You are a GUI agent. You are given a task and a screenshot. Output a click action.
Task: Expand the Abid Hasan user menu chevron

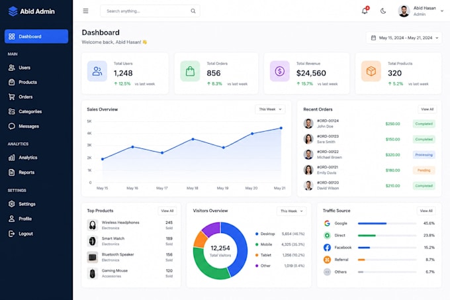click(x=442, y=11)
